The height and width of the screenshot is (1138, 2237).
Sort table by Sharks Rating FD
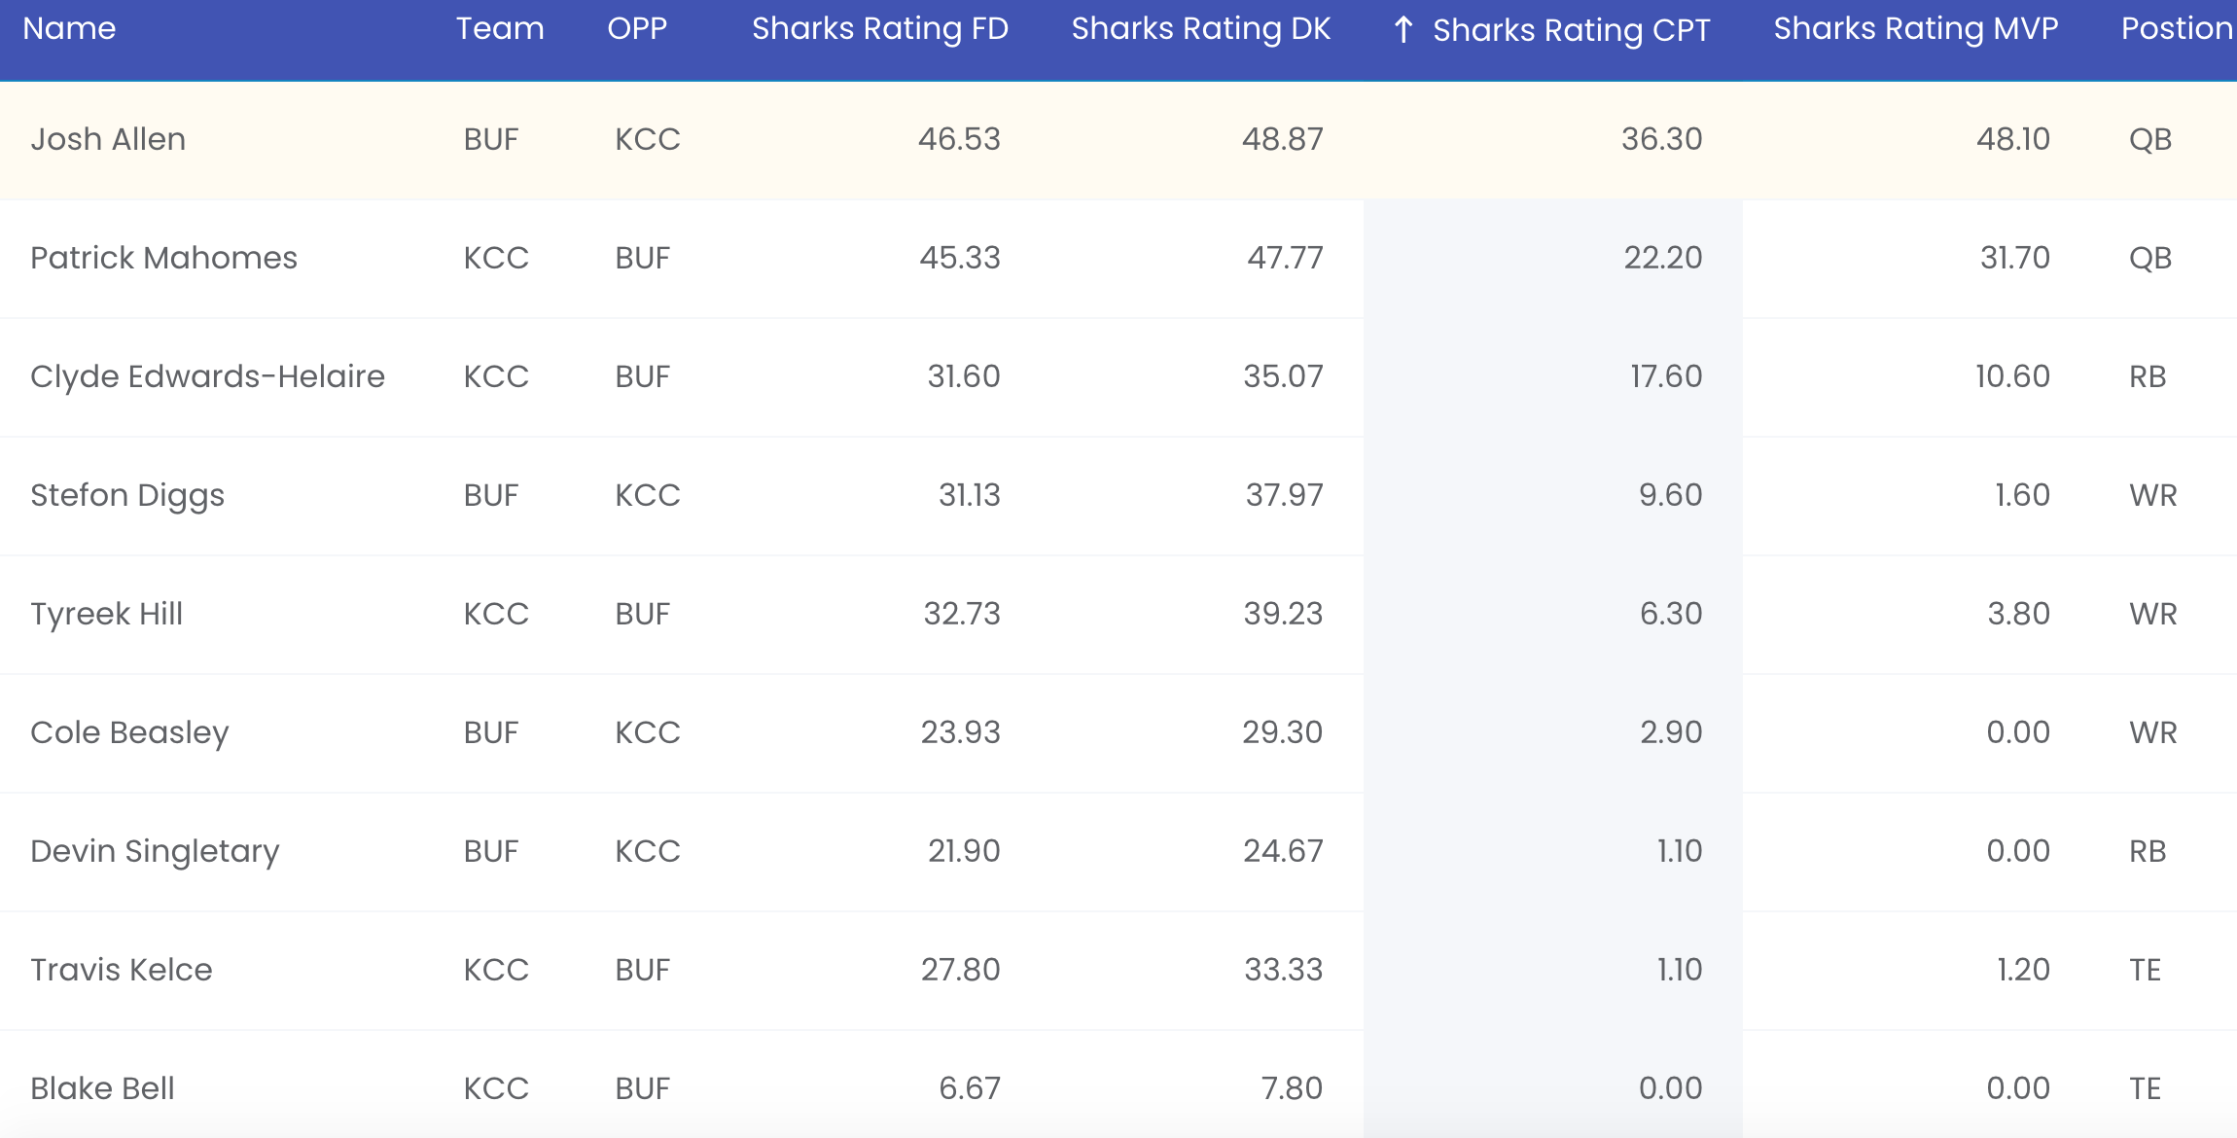pyautogui.click(x=880, y=29)
